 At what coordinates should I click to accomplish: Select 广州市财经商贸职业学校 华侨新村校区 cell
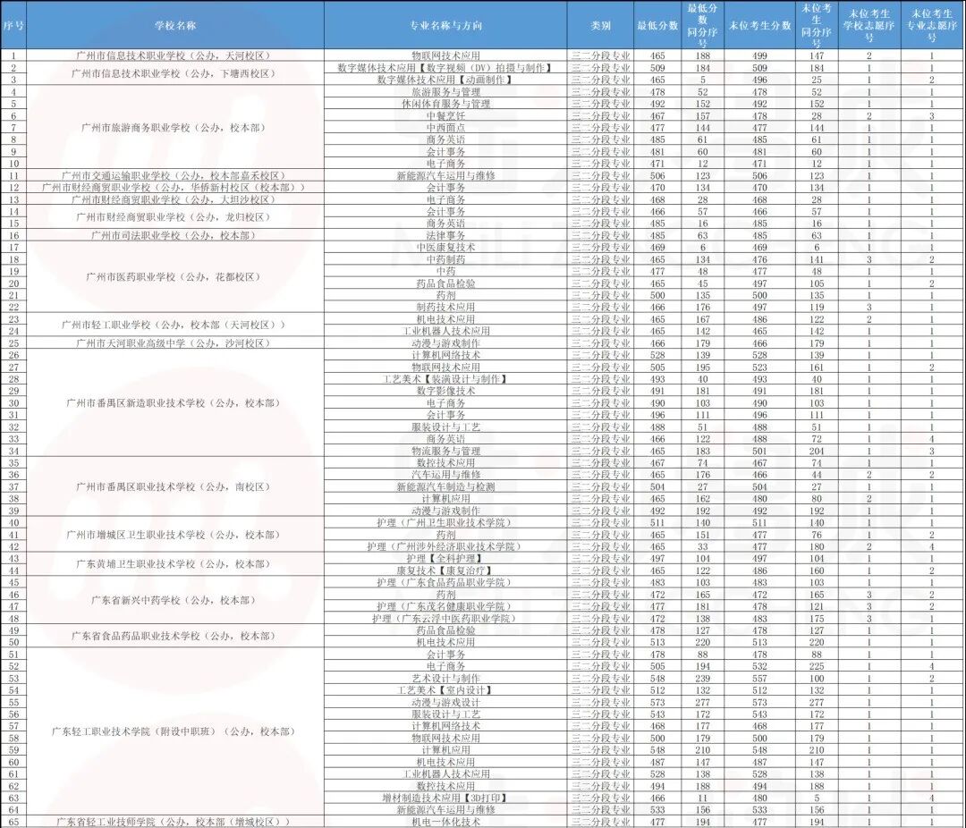click(175, 187)
